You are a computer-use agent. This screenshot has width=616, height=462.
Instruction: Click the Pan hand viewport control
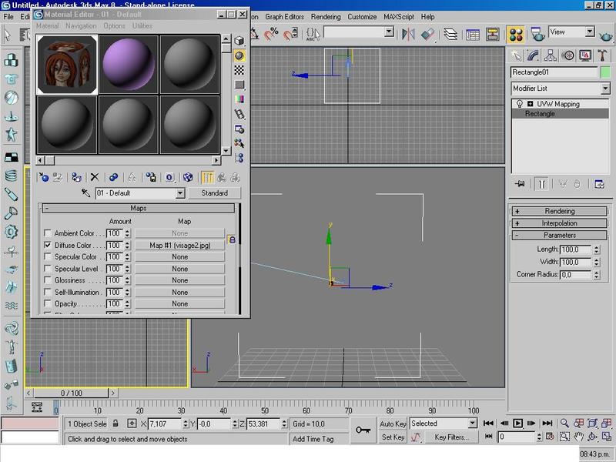pyautogui.click(x=578, y=437)
